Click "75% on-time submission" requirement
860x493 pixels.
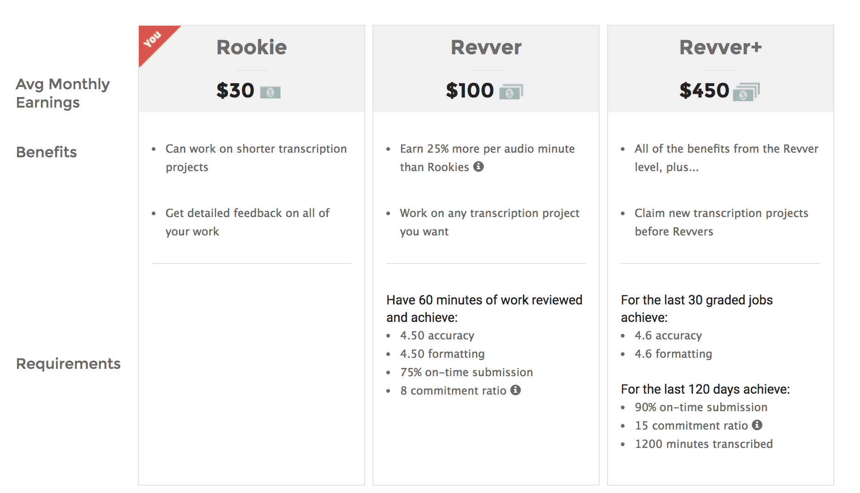click(x=466, y=372)
